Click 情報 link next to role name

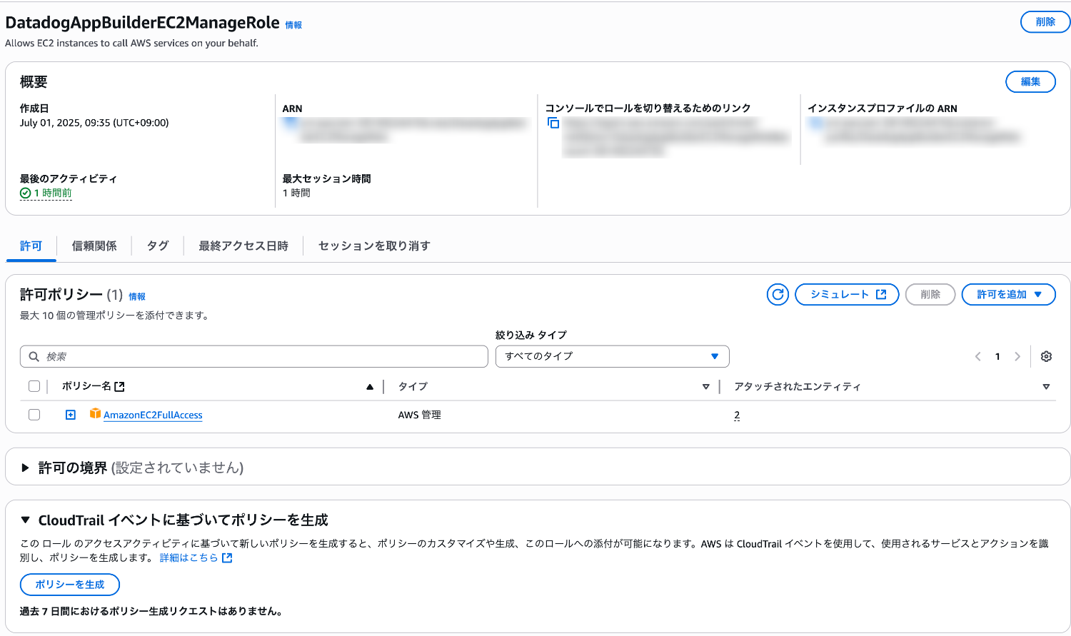coord(293,25)
